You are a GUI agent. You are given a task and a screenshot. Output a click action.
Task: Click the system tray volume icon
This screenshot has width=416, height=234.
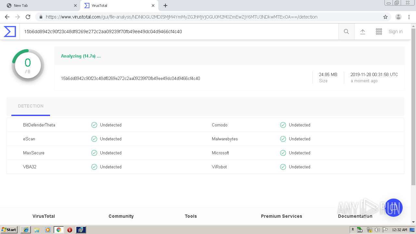pyautogui.click(x=377, y=230)
